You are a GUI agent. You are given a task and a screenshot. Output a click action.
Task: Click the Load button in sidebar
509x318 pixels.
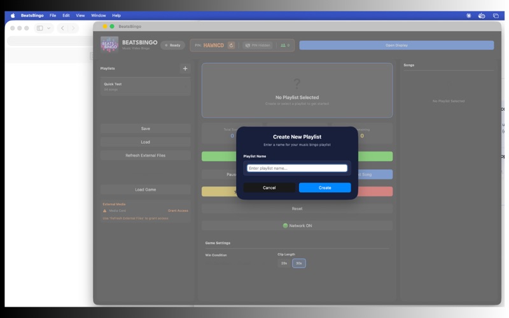[146, 142]
